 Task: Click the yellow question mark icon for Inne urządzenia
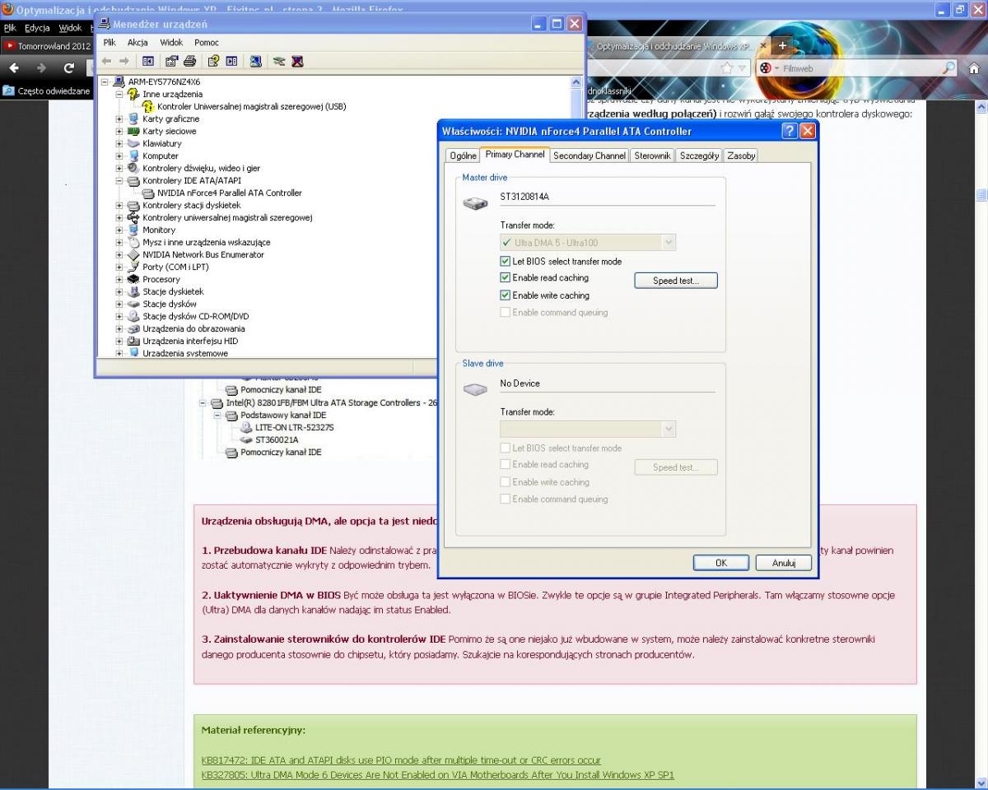tap(134, 94)
